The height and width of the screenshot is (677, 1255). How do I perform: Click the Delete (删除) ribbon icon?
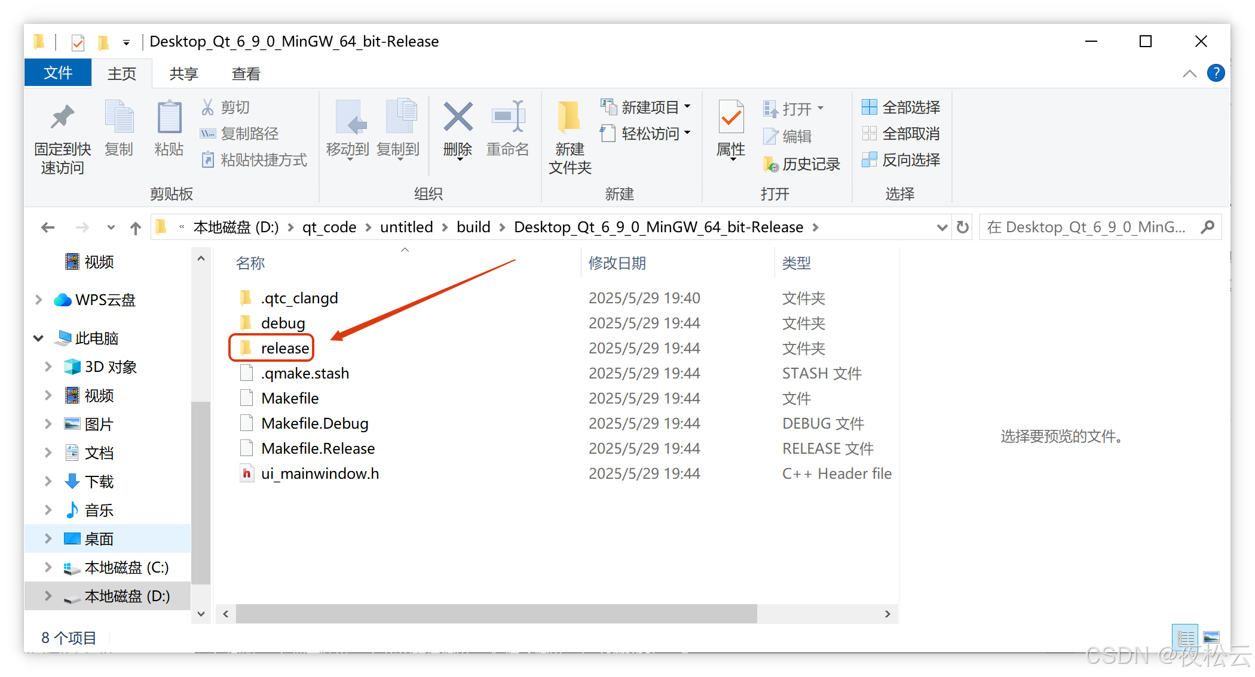[458, 118]
